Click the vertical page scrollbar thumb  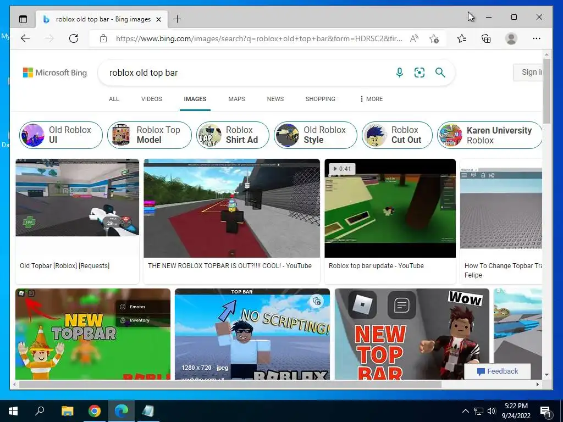click(547, 91)
